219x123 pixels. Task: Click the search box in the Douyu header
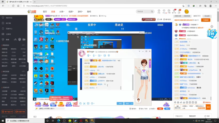click(143, 11)
